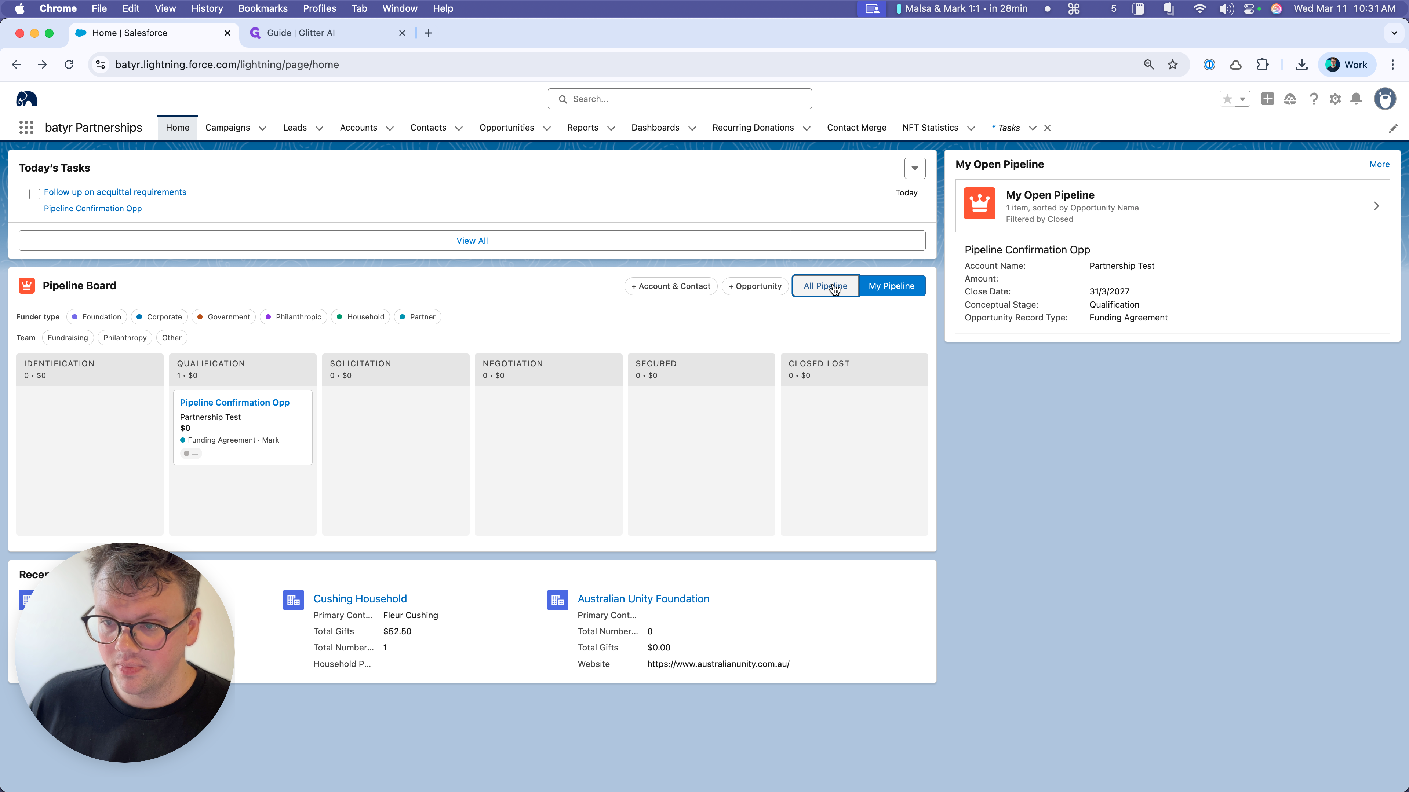The image size is (1409, 792).
Task: Open the Today's Tasks filter dropdown
Action: coord(914,168)
